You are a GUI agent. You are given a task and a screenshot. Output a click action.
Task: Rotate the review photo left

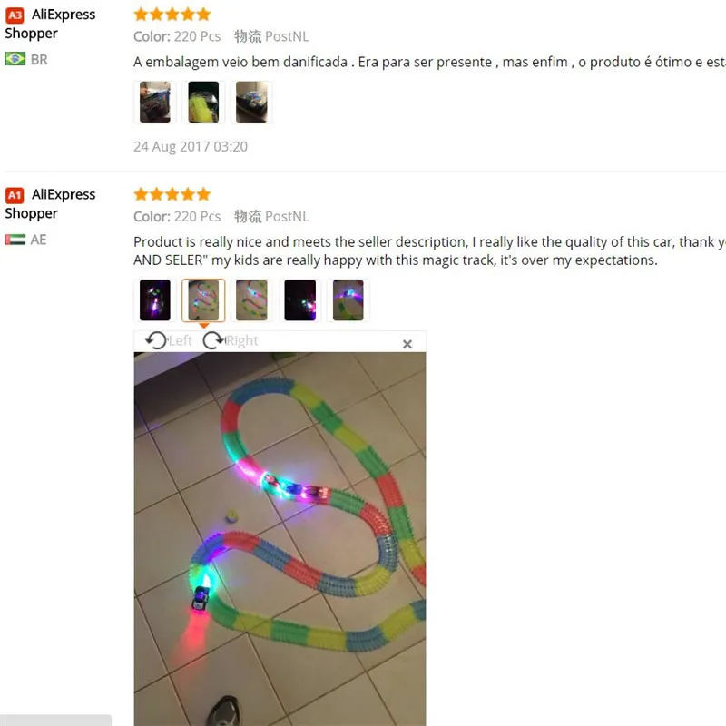[169, 341]
